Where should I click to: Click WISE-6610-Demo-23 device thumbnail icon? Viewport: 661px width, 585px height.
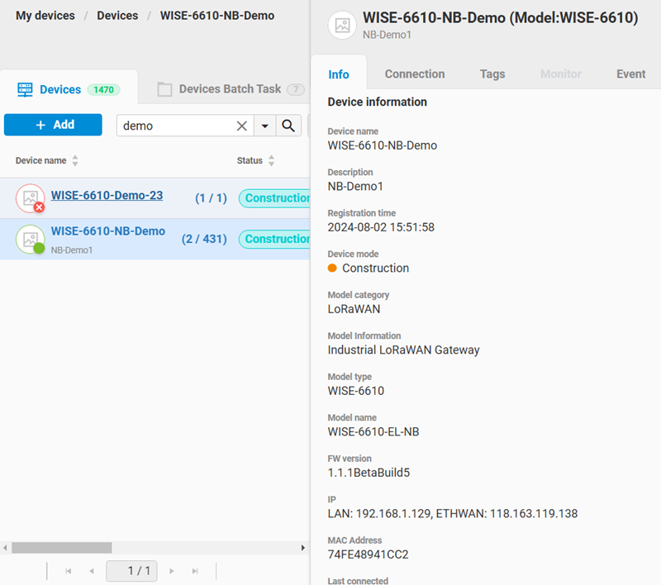[x=30, y=198]
